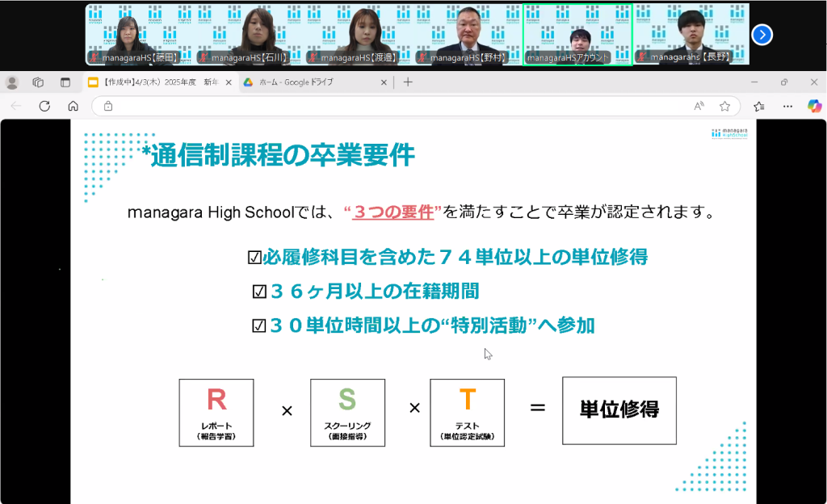The height and width of the screenshot is (504, 827).
Task: Switch to the 作成中 4/3 slides tab
Action: (160, 82)
